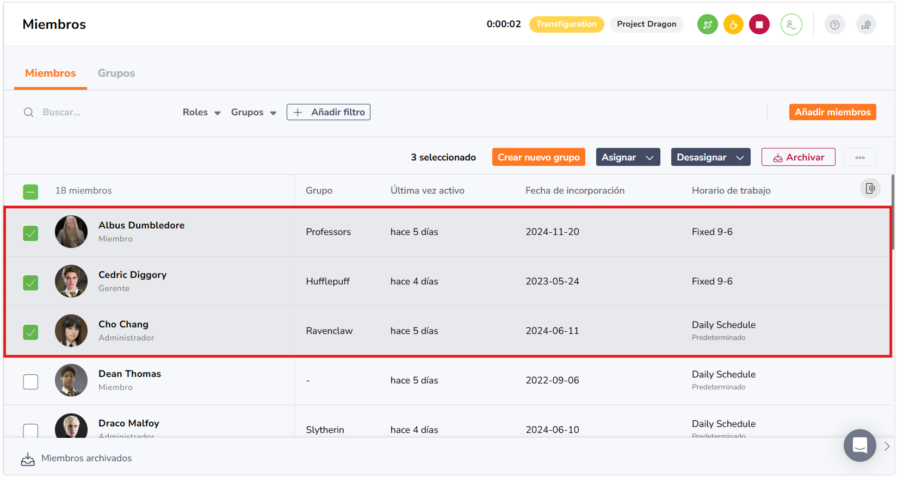This screenshot has height=477, width=897.
Task: Click Fecha de incorporación column header
Action: pyautogui.click(x=575, y=190)
